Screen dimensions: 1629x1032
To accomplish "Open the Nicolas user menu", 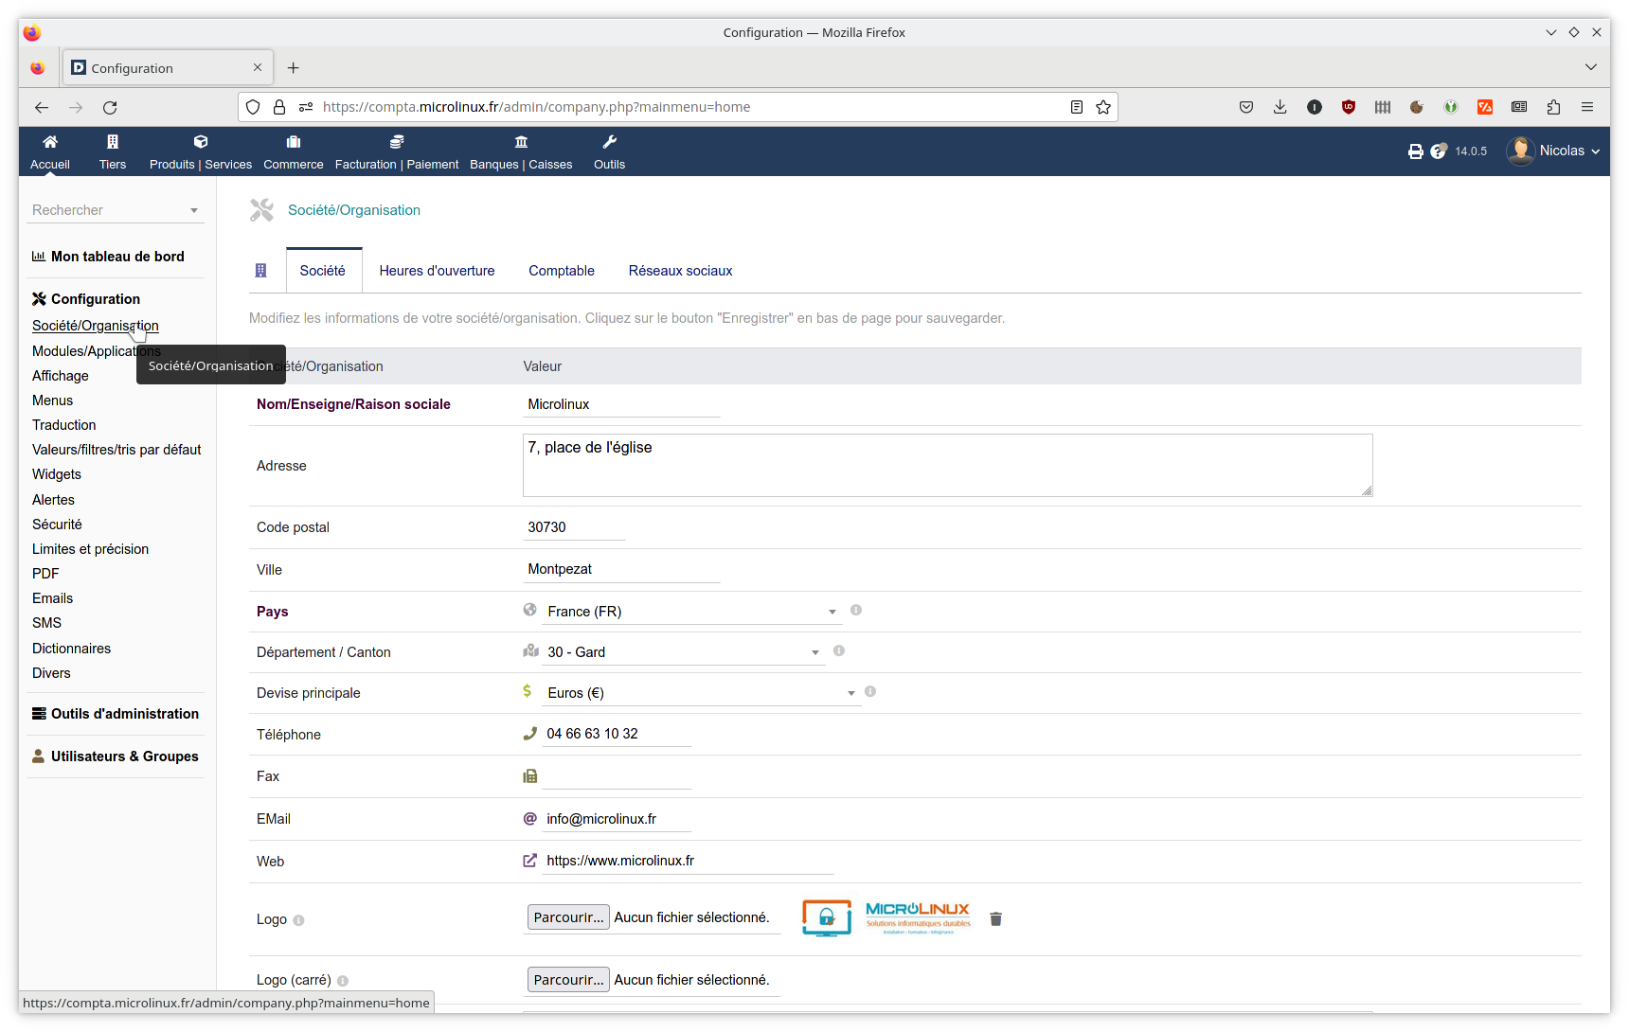I will [1553, 151].
